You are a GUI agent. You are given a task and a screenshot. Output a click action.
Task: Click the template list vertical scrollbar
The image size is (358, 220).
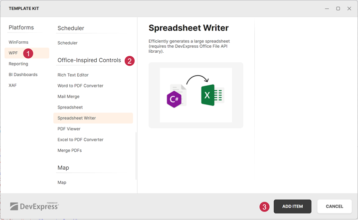136,156
